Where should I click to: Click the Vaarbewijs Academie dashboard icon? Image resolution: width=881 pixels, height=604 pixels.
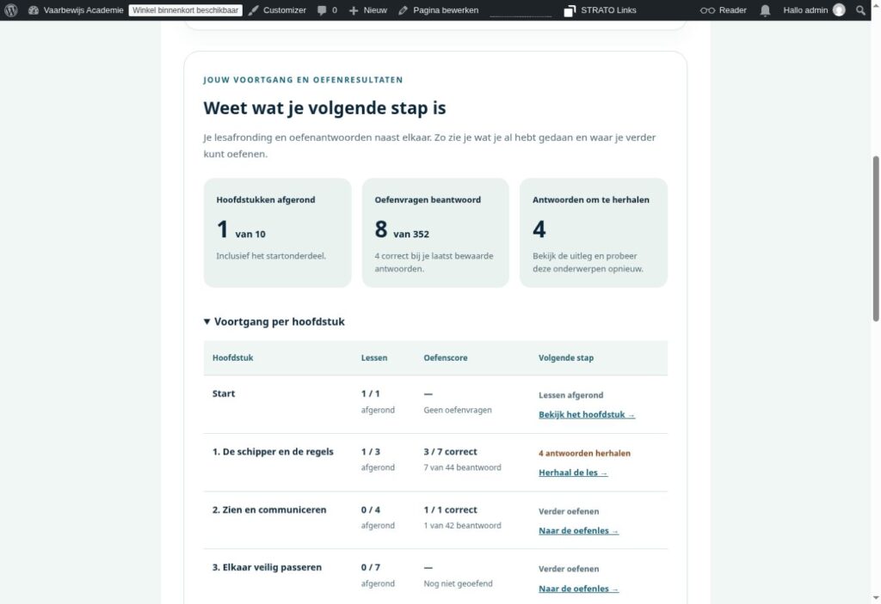tap(34, 10)
